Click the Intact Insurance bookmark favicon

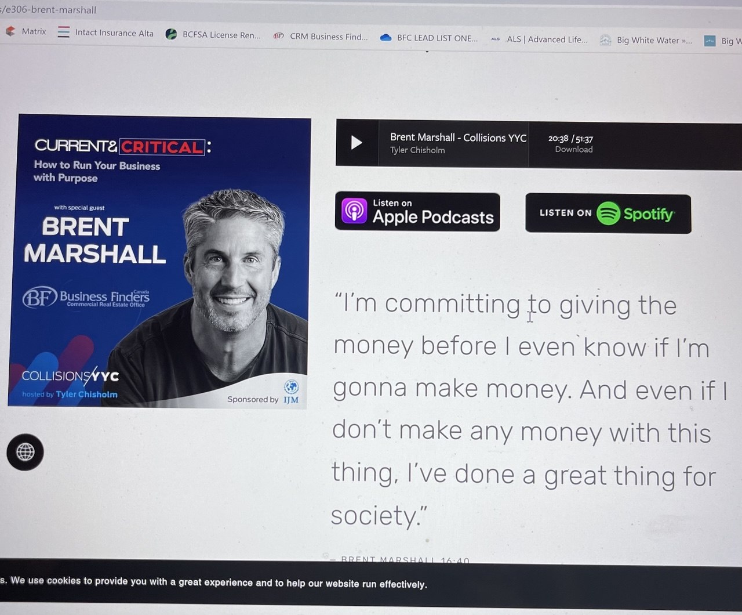pyautogui.click(x=63, y=32)
